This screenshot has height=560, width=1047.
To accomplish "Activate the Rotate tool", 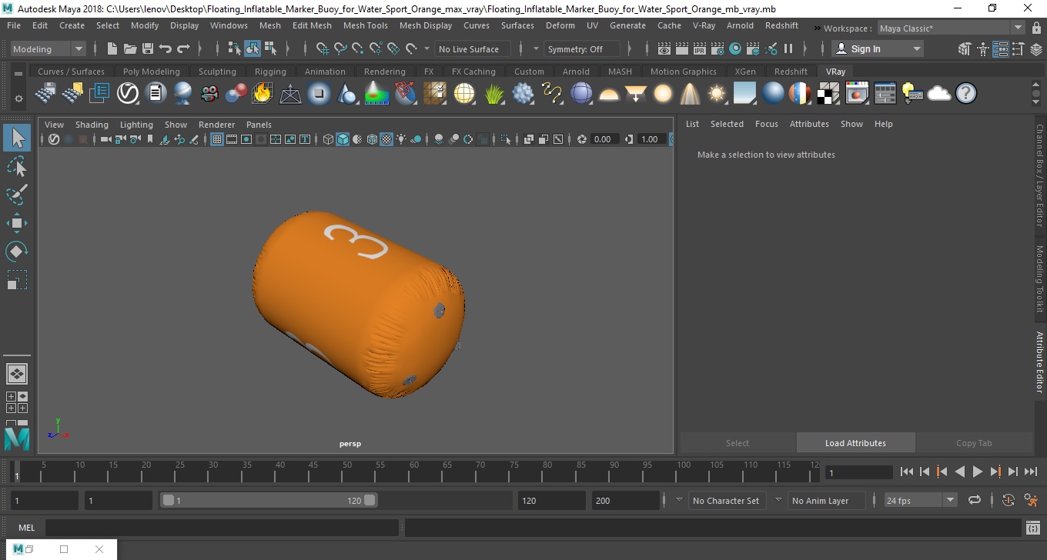I will tap(17, 251).
